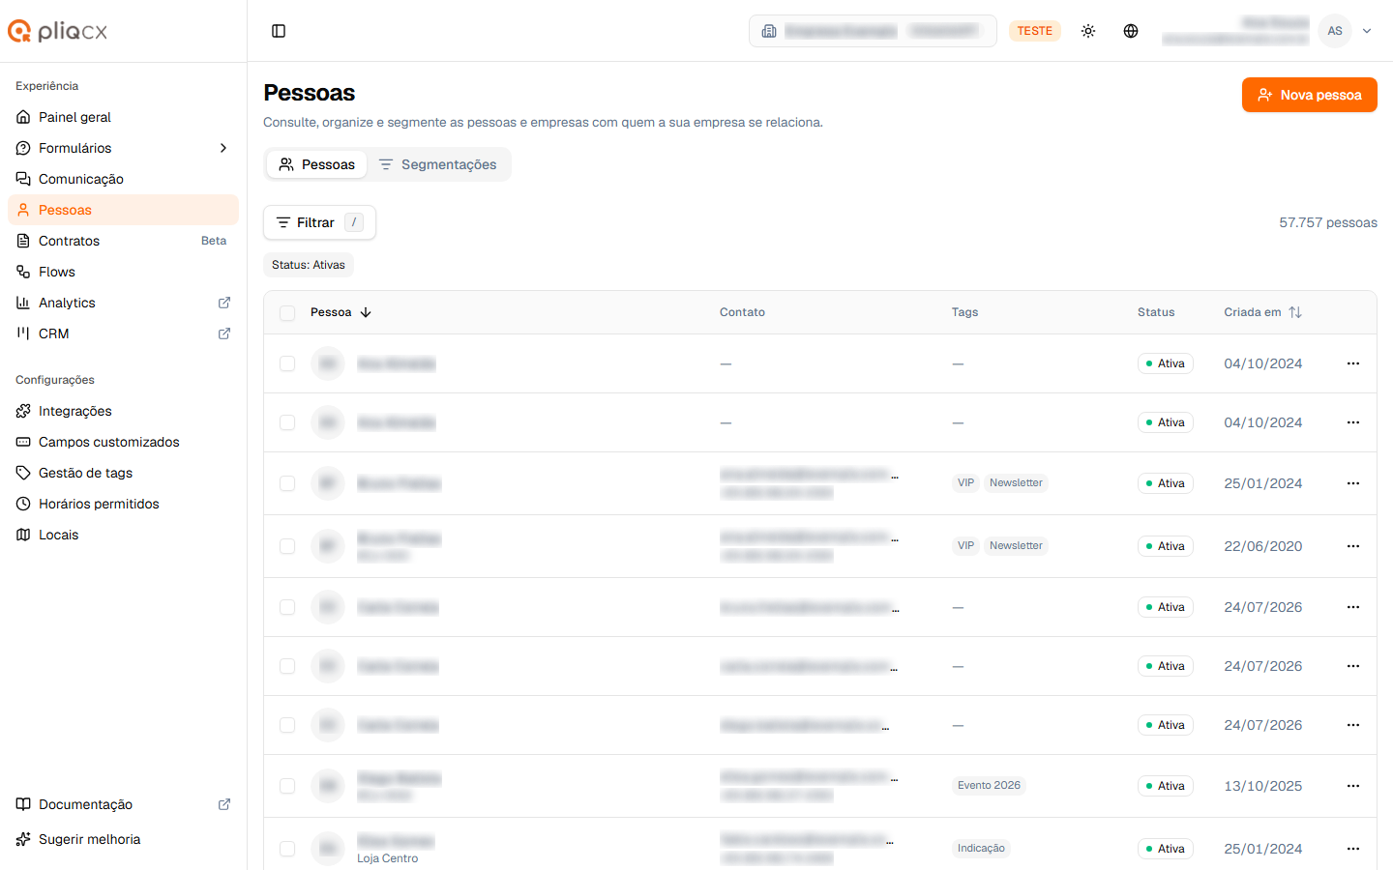1393x870 pixels.
Task: Open Comunicação in the sidebar
Action: [123, 179]
